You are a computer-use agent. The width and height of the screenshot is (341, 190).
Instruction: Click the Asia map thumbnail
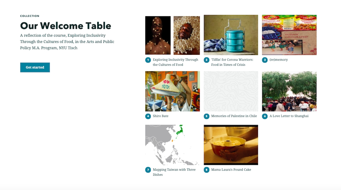[x=173, y=145]
